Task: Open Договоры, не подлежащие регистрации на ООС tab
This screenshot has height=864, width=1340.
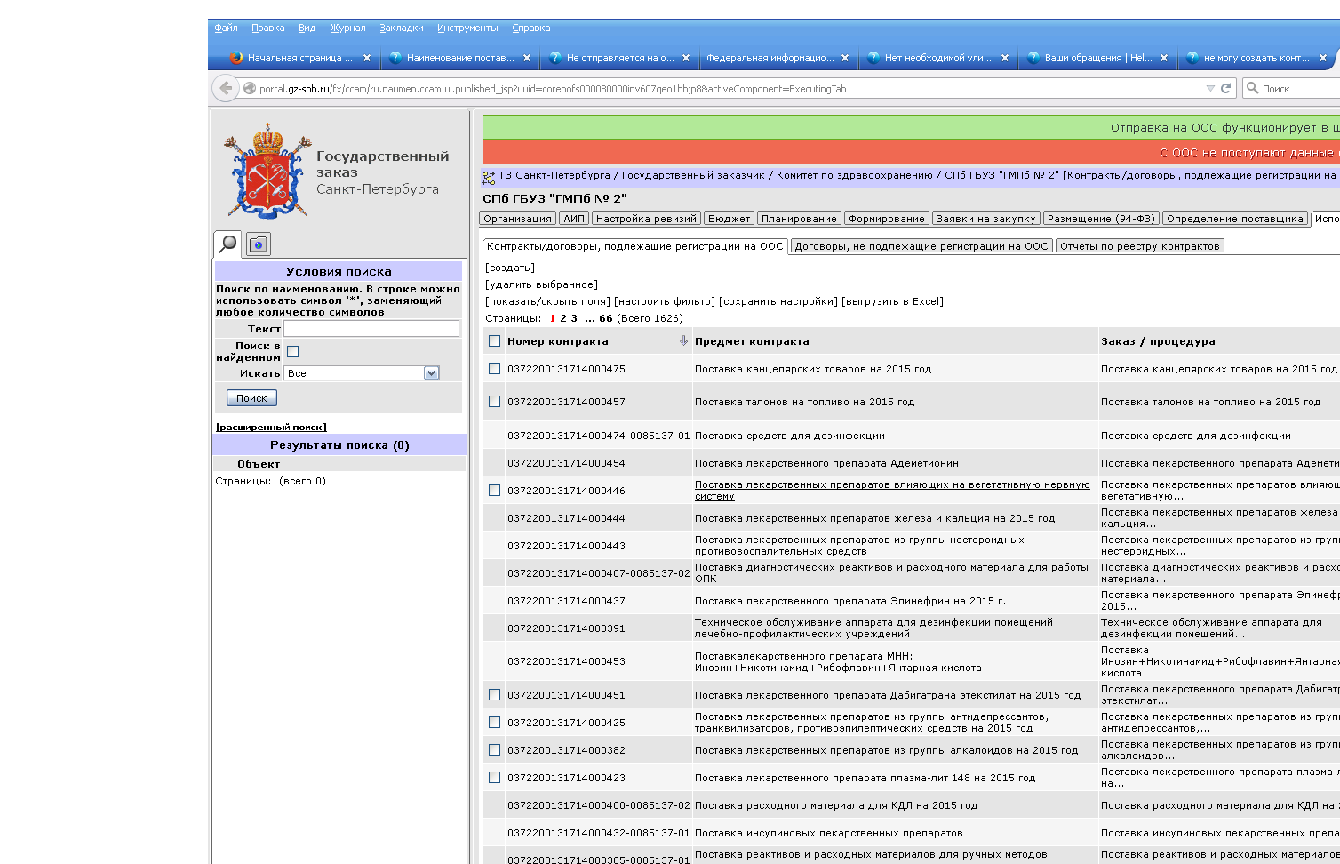Action: point(921,246)
